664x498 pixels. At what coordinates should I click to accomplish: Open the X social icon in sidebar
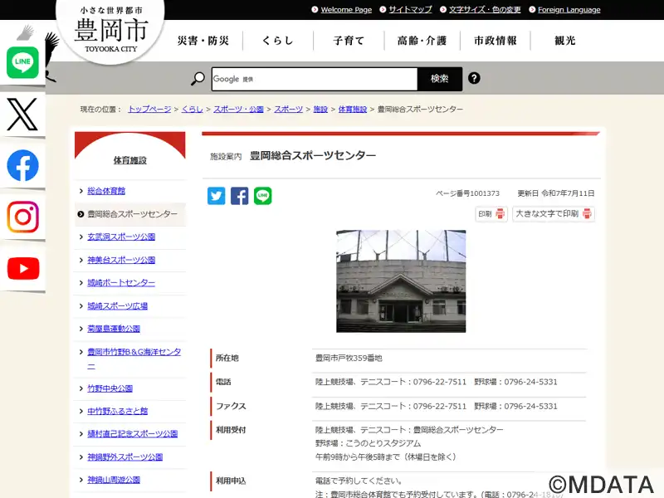coord(22,114)
